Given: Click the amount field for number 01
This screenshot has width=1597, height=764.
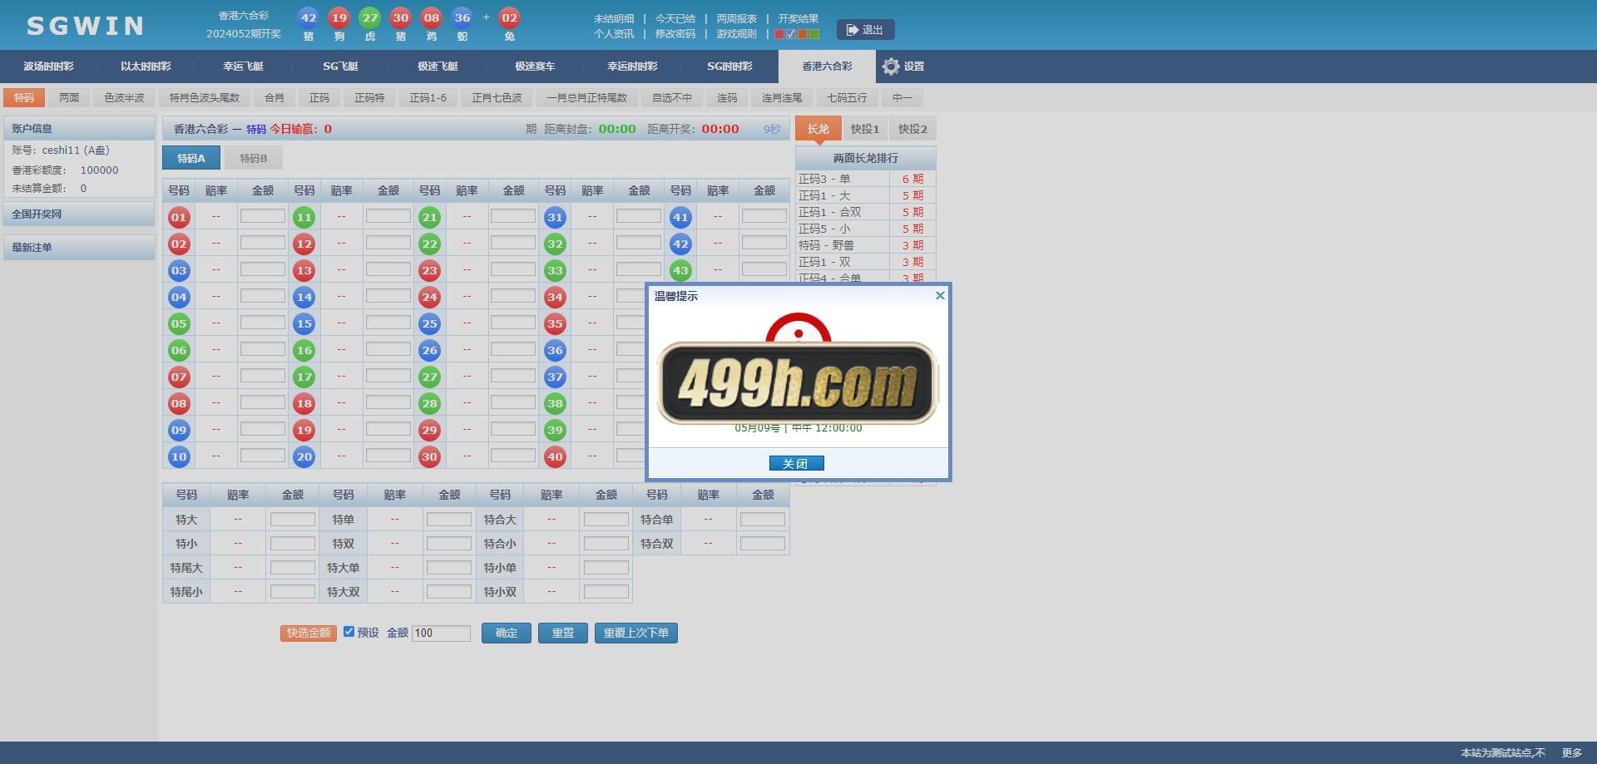Looking at the screenshot, I should 263,216.
